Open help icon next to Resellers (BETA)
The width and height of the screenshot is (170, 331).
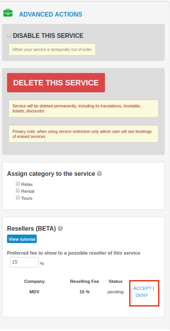coord(60,229)
